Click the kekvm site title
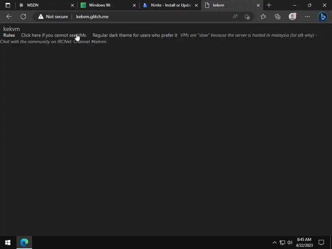 11,29
